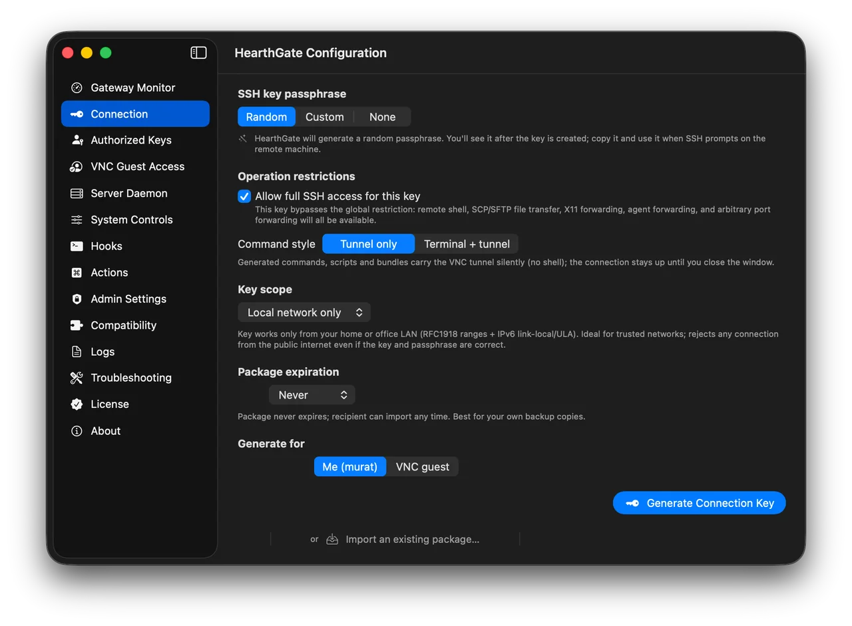
Task: Open System Controls page
Action: (135, 220)
